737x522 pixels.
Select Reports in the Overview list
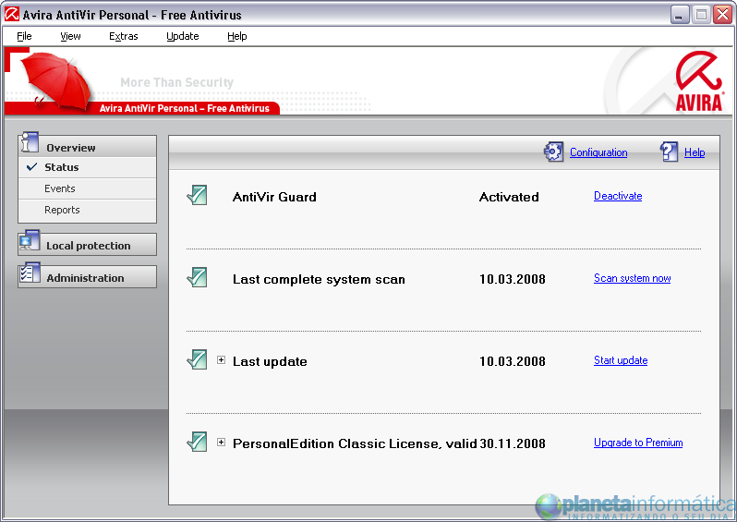click(x=88, y=210)
